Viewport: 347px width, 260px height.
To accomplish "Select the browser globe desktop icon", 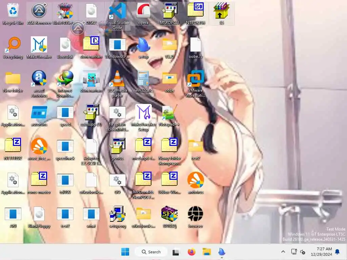I will (x=196, y=217).
